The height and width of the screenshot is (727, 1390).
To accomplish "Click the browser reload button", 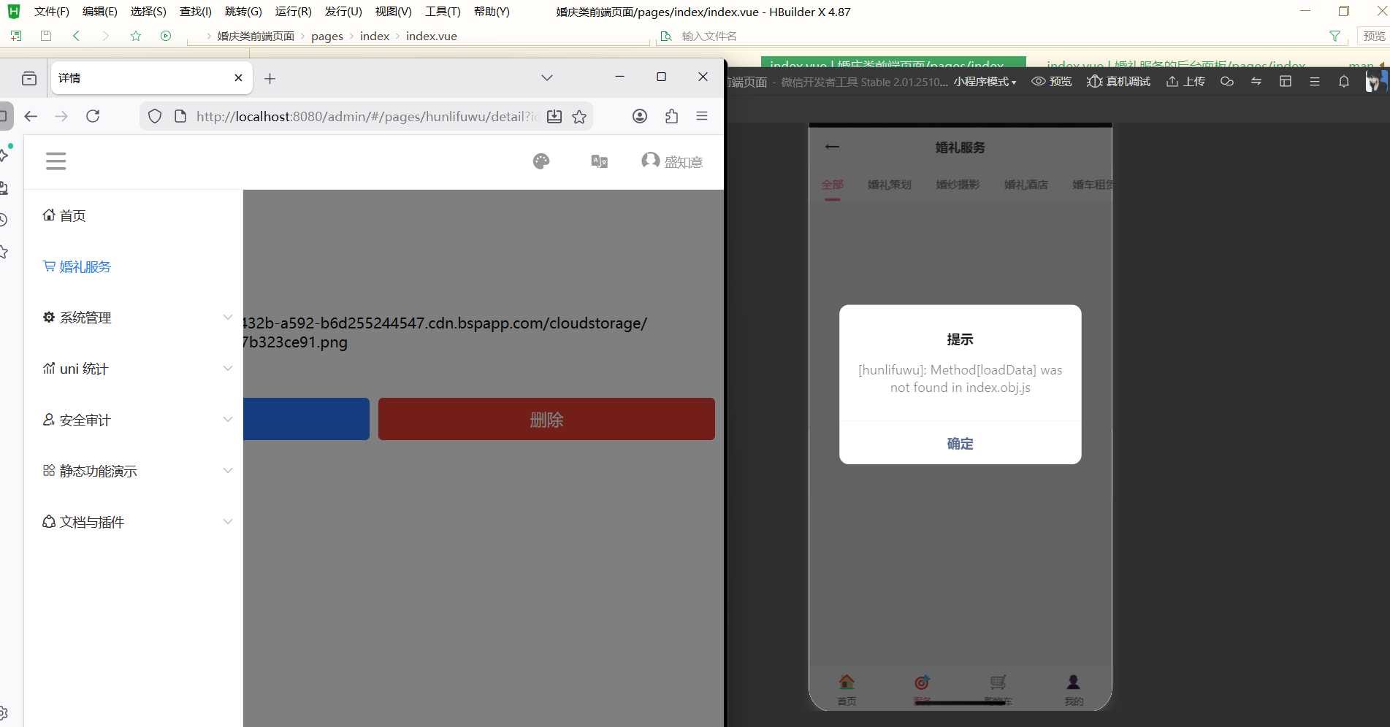I will tap(93, 116).
